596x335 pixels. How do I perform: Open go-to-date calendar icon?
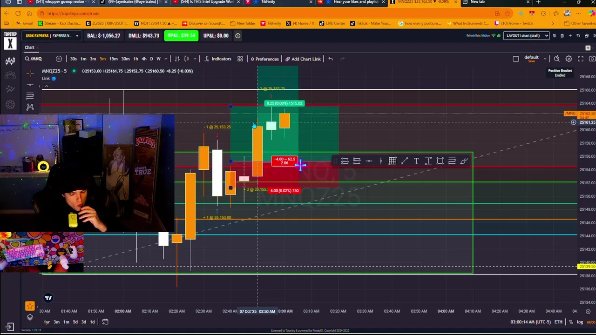[105, 322]
